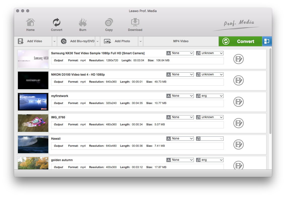The height and width of the screenshot is (197, 286).
Task: Open the Home module icon
Action: [30, 25]
